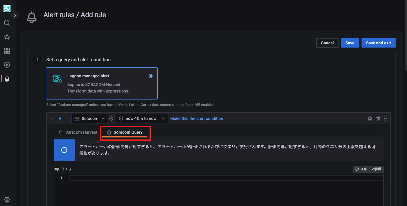Open the now-10m to now time range dropdown

pyautogui.click(x=142, y=118)
